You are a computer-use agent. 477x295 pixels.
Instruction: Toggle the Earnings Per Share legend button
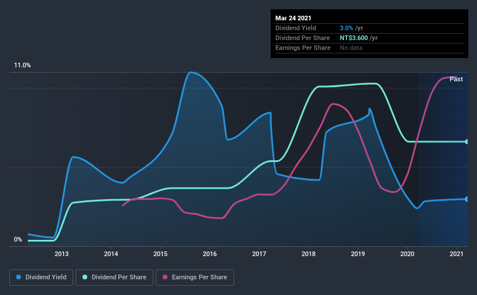click(195, 278)
